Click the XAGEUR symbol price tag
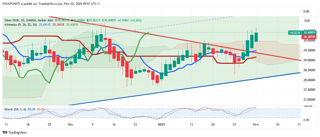The image size is (320, 137). click(295, 33)
